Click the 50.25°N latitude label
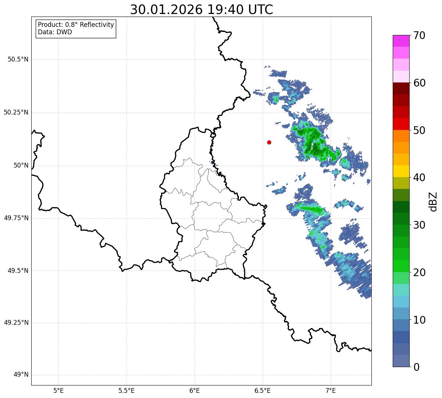 point(16,112)
